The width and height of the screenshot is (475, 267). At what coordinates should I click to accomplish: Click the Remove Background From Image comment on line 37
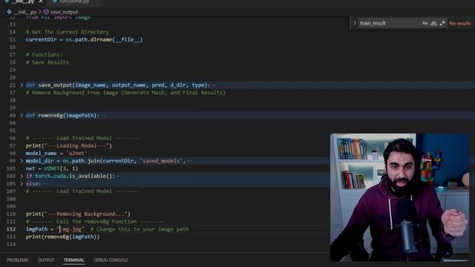click(125, 93)
